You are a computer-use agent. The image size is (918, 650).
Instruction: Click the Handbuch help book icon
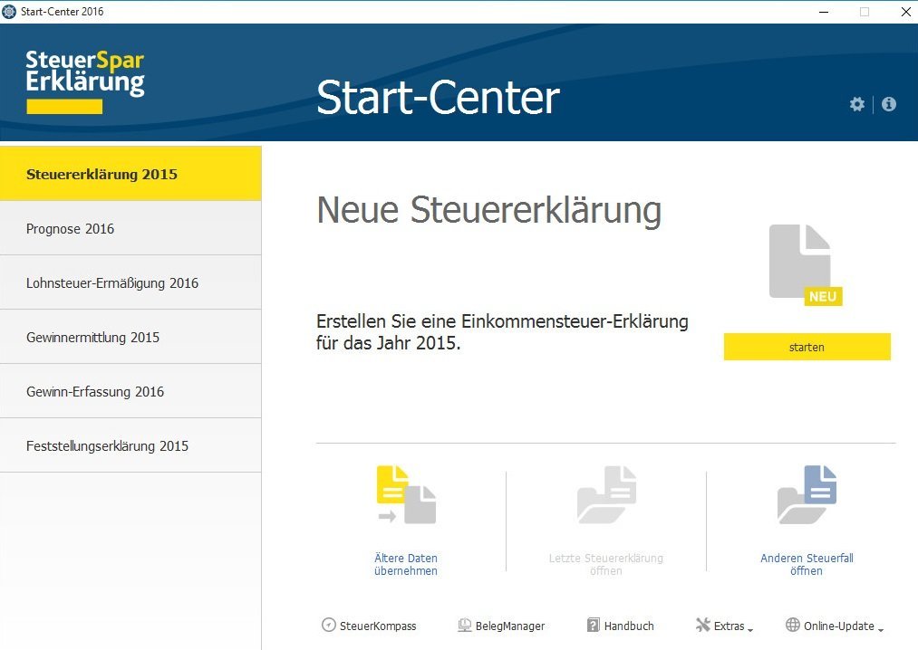pos(593,625)
